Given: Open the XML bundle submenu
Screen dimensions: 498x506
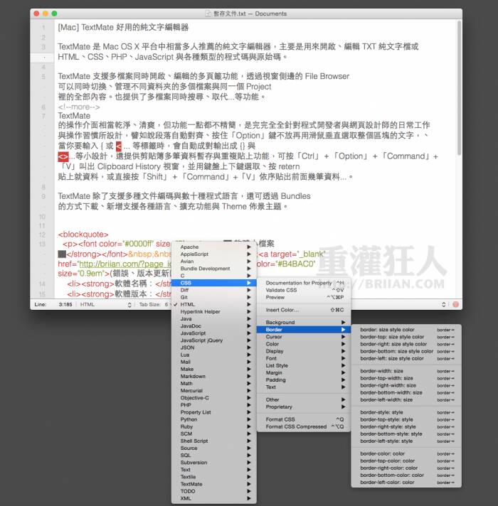Looking at the screenshot, I should click(x=214, y=498).
